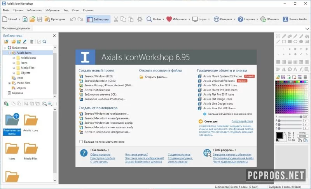Click the swap foreground background colors arrow
This screenshot has height=189, width=311.
(285, 133)
